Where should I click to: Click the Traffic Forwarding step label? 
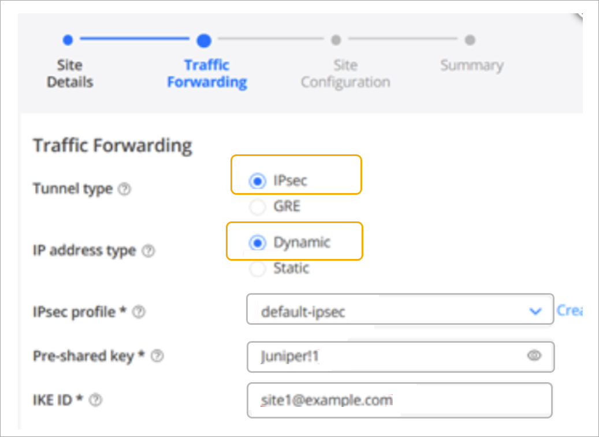click(x=207, y=73)
